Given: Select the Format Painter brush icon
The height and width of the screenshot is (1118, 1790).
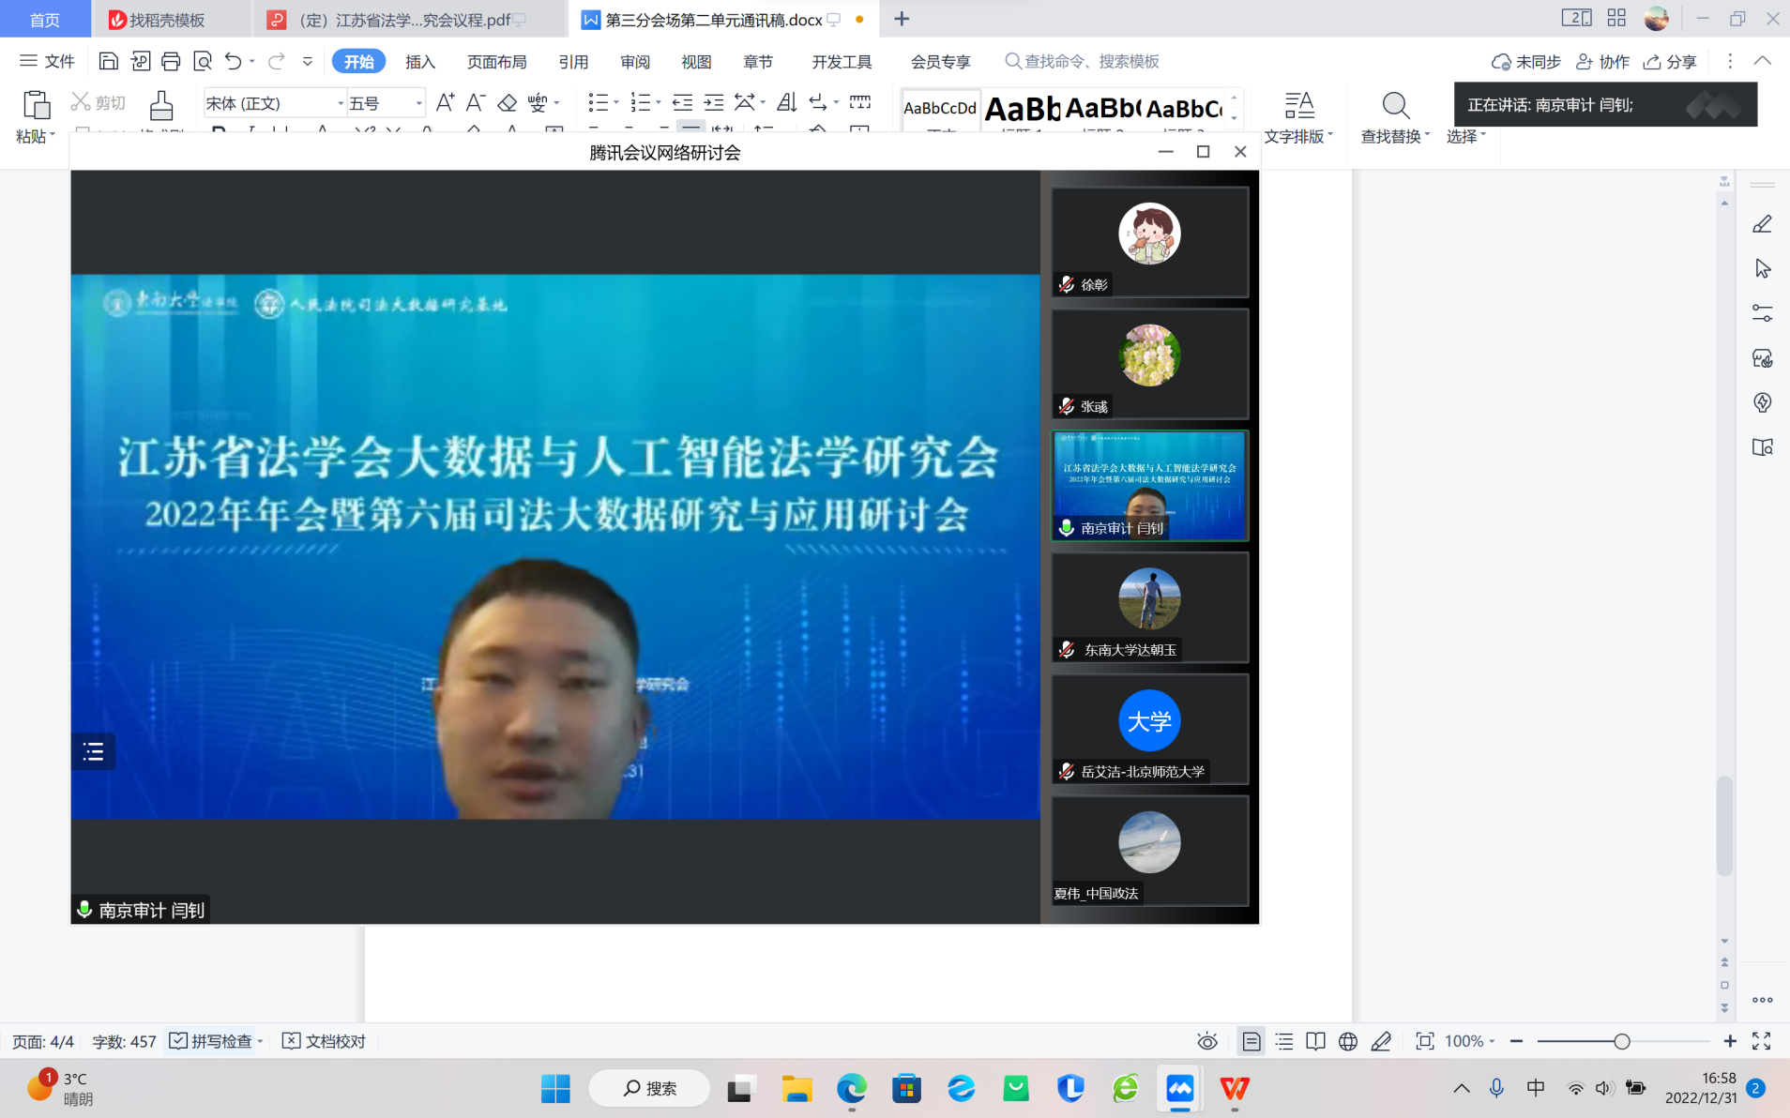Looking at the screenshot, I should click(x=161, y=105).
